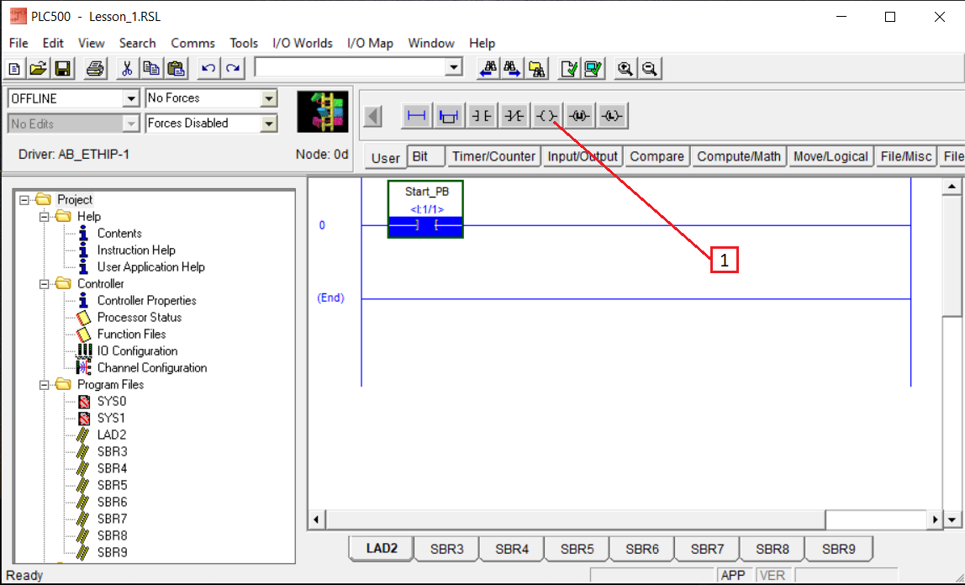Cut selection with the scissors icon
This screenshot has width=965, height=585.
(127, 68)
